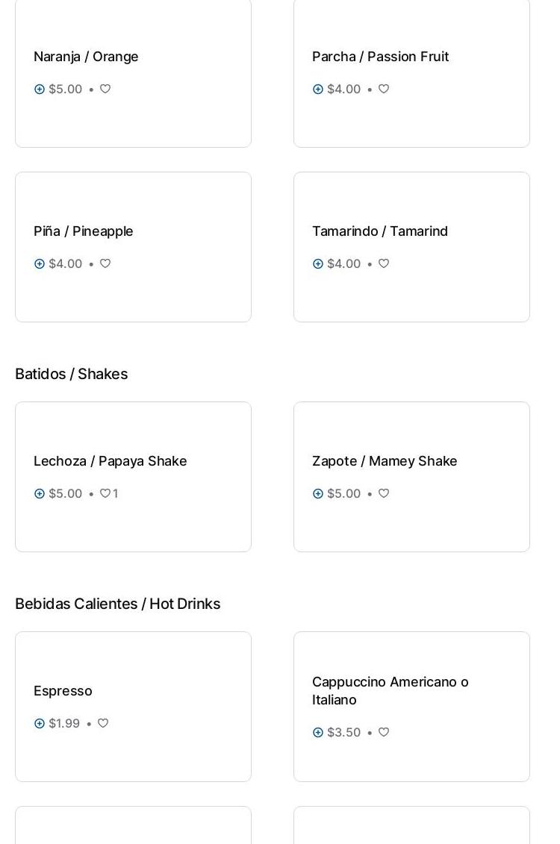
Task: Heart the Tamarindo / Tamarind item
Action: click(384, 264)
